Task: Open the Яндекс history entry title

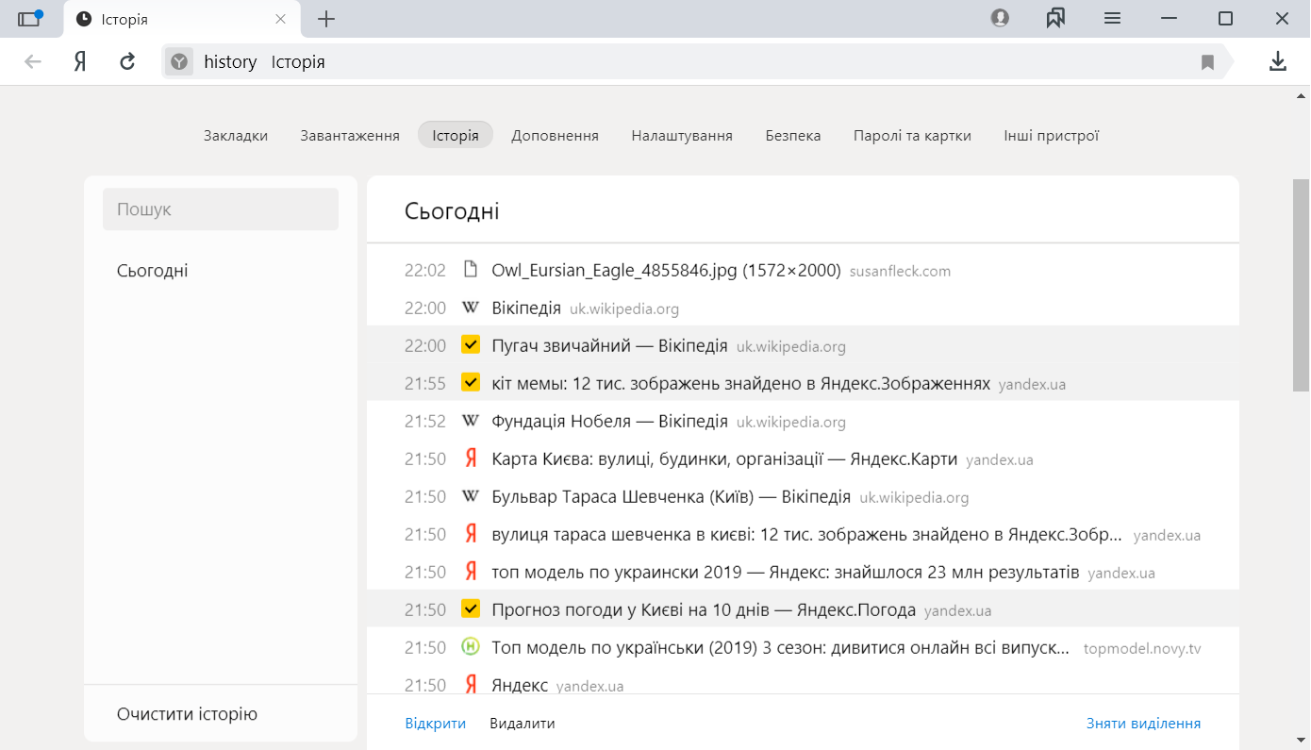Action: click(x=520, y=686)
